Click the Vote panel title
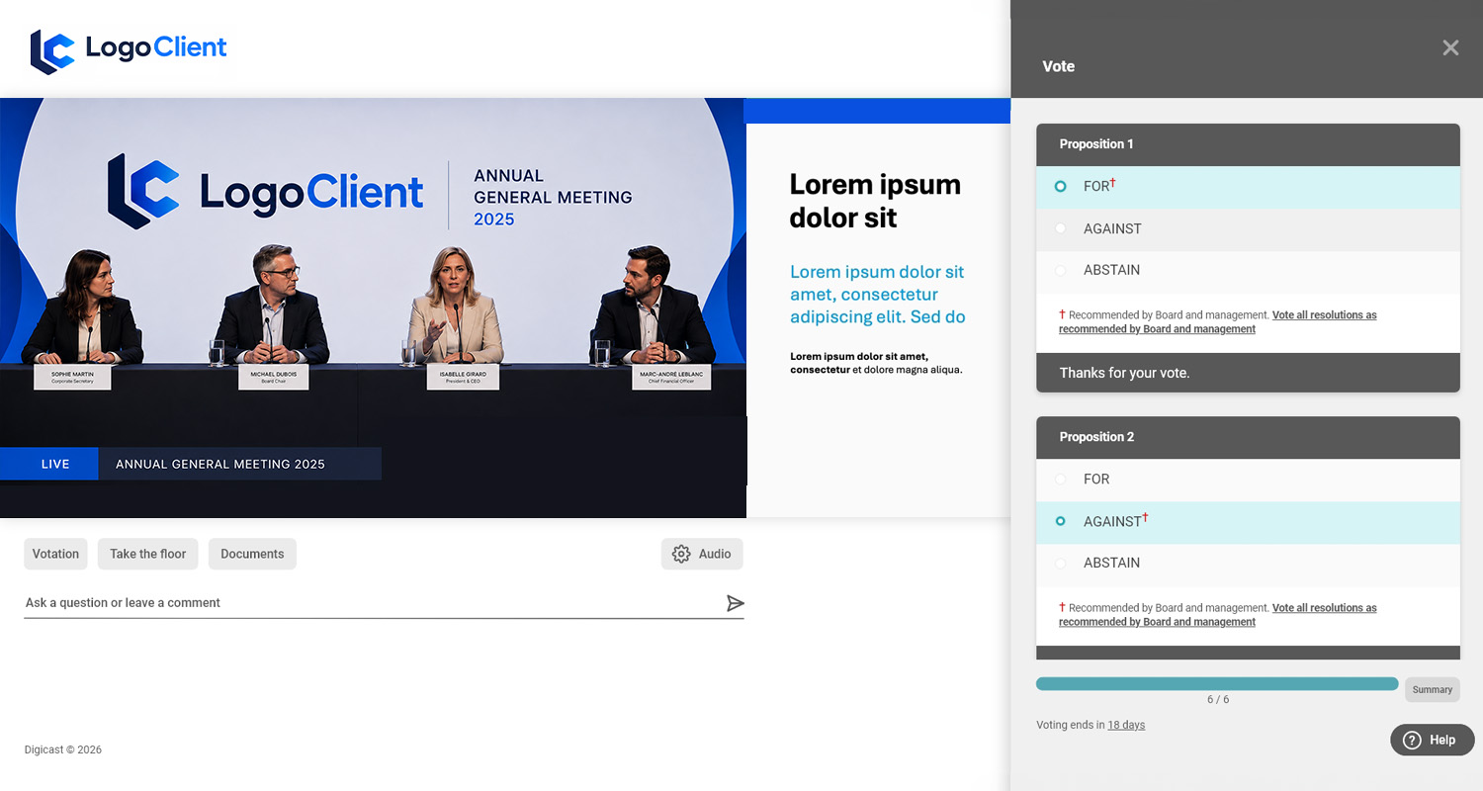Screen dimensions: 1483x791 tap(1058, 66)
